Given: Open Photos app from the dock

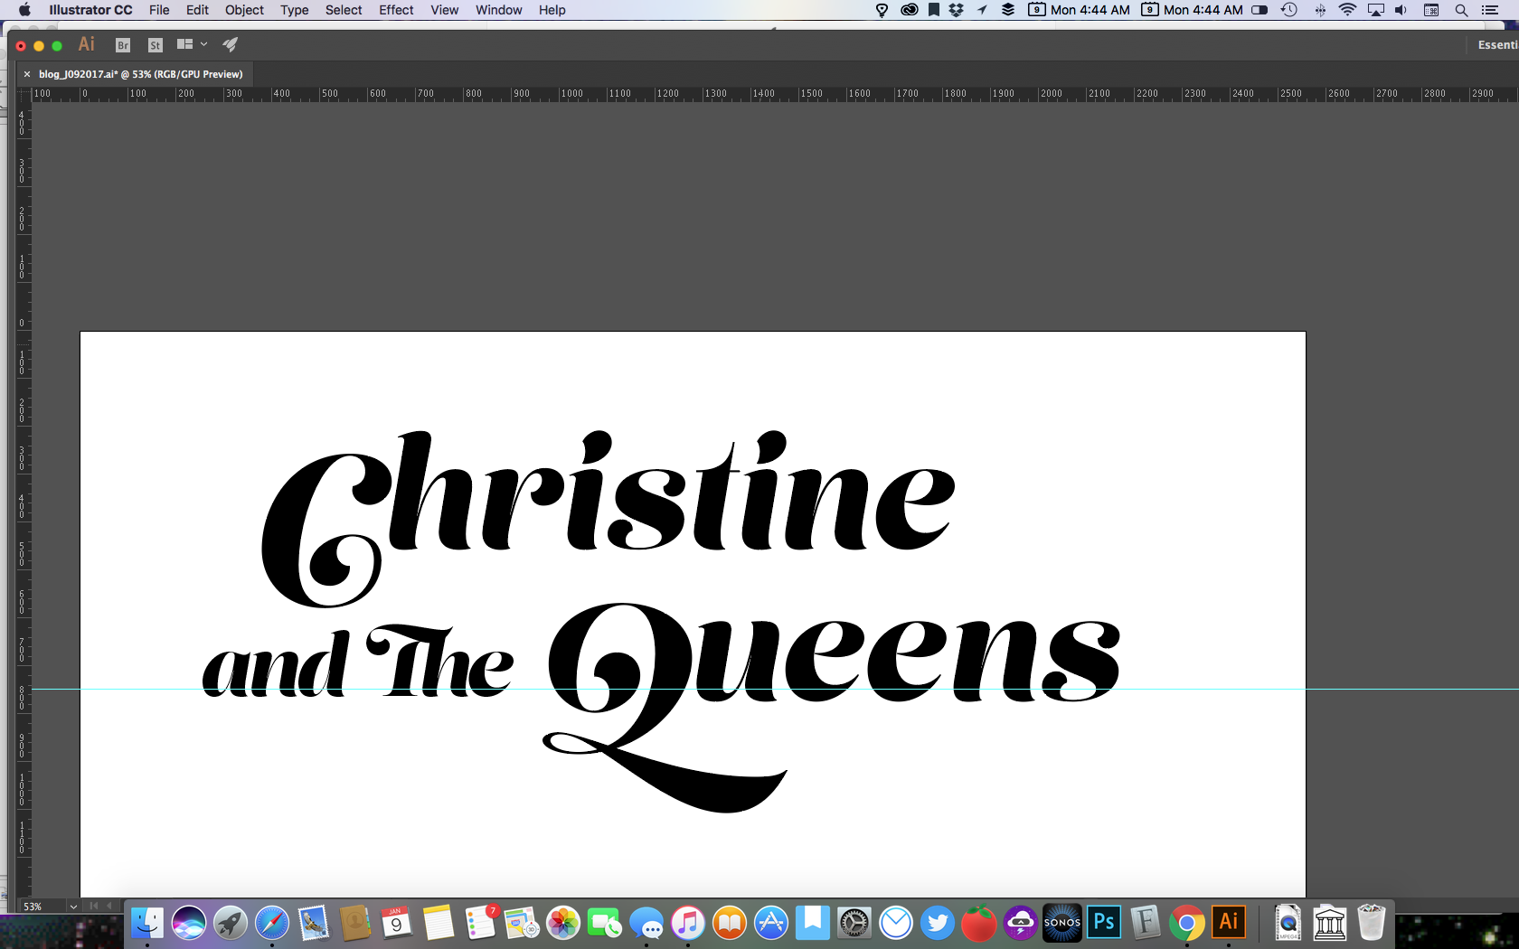Looking at the screenshot, I should tap(563, 923).
